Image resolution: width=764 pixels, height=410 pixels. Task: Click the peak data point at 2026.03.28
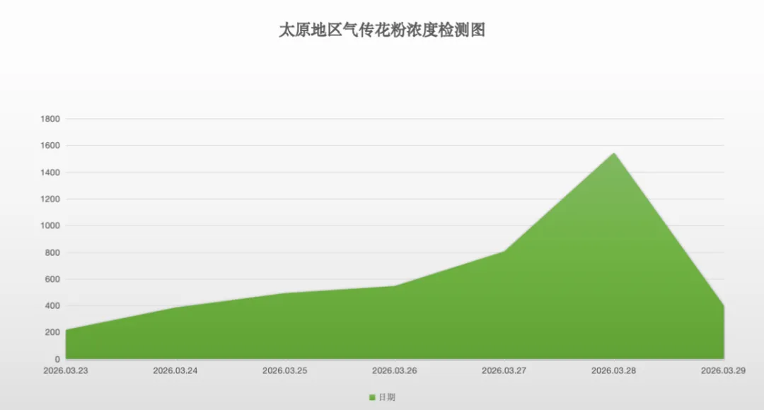point(614,154)
